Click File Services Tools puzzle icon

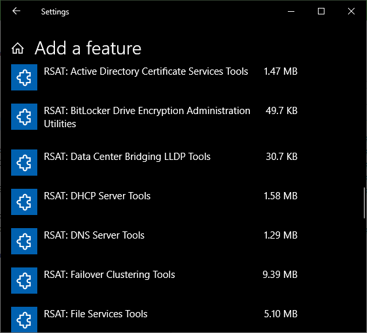pyautogui.click(x=24, y=319)
